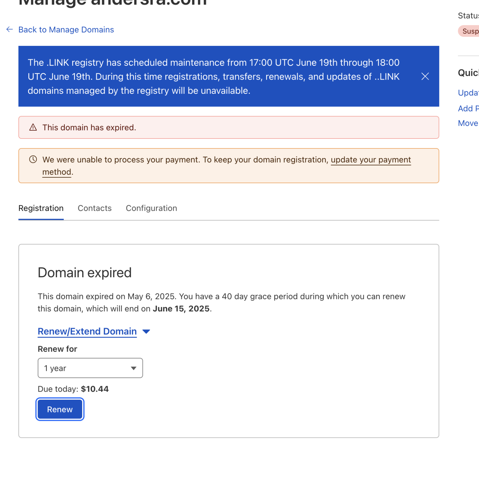Click the arrow in the year select box
Screen dimensions: 479x499
coord(133,368)
